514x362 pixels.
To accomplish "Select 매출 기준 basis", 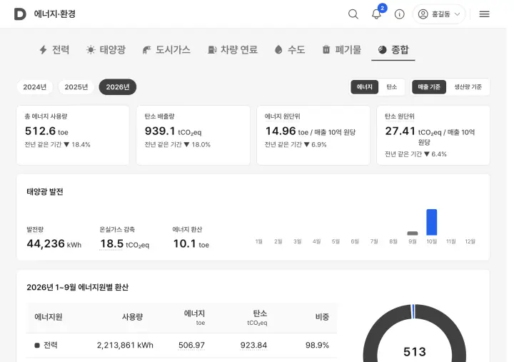I will [429, 87].
